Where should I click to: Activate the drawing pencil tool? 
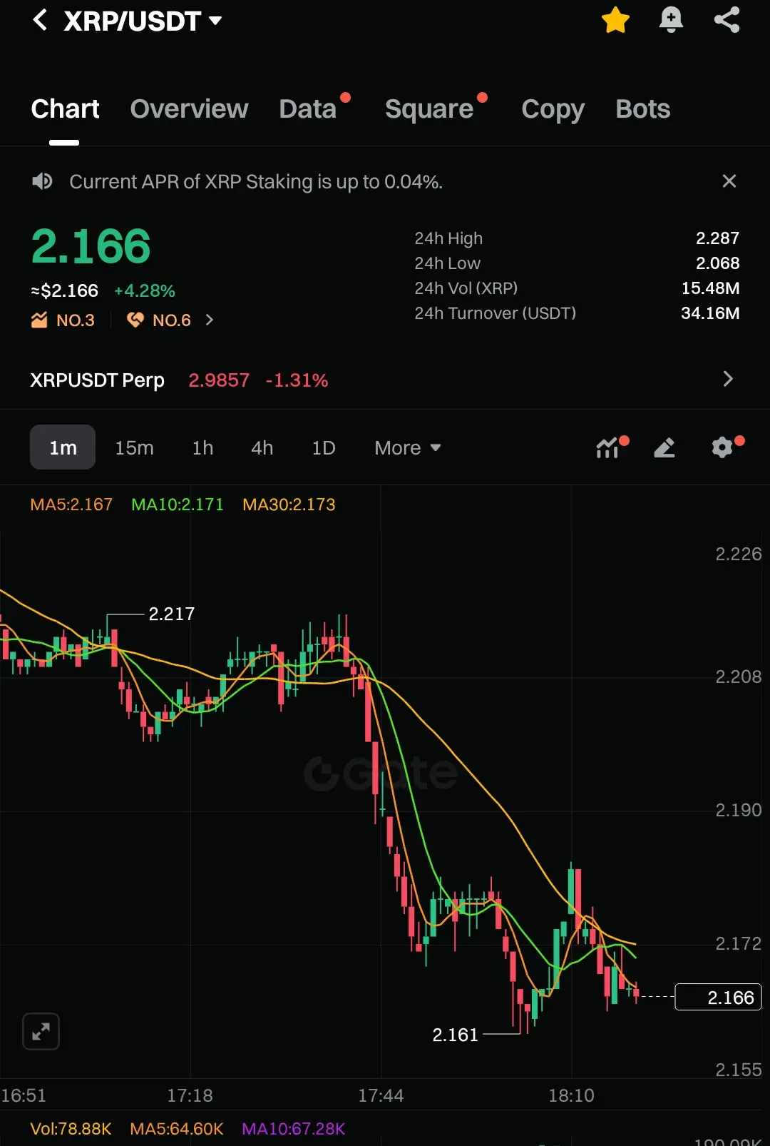pos(664,447)
